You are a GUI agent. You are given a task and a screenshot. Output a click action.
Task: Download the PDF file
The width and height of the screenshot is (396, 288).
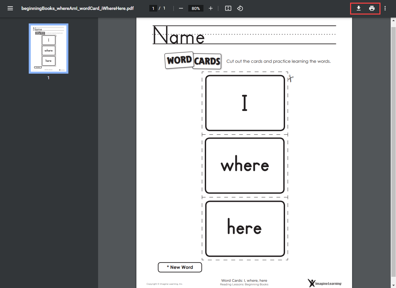[x=359, y=8]
